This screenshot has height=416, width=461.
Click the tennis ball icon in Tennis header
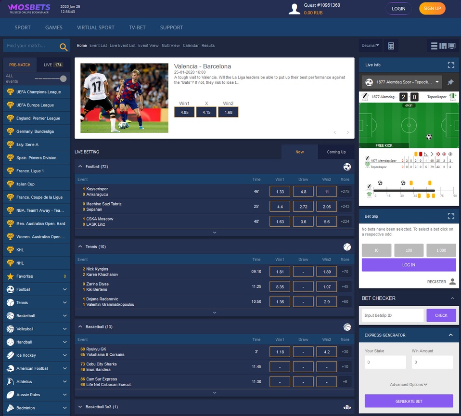click(x=347, y=247)
